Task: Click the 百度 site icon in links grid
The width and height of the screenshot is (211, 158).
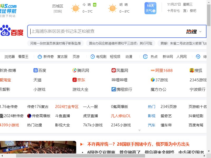Action: click(x=36, y=70)
